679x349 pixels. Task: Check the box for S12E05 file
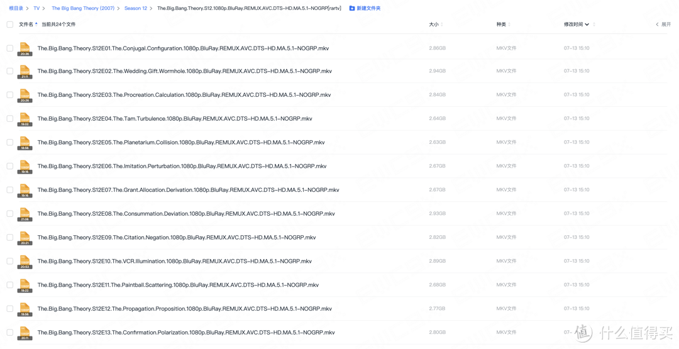[9, 143]
